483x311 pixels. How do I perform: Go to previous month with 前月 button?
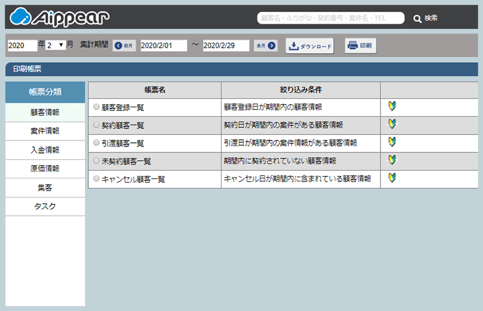click(124, 46)
